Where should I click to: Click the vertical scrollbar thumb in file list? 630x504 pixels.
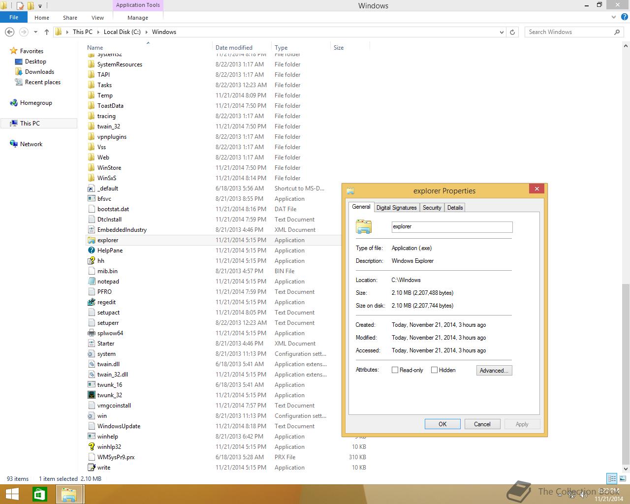[626, 373]
